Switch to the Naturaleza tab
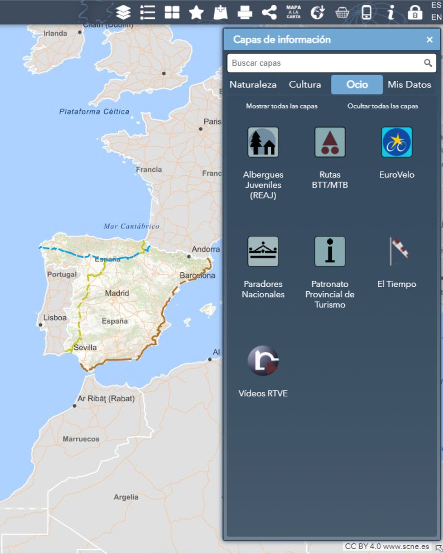443x554 pixels. tap(253, 84)
